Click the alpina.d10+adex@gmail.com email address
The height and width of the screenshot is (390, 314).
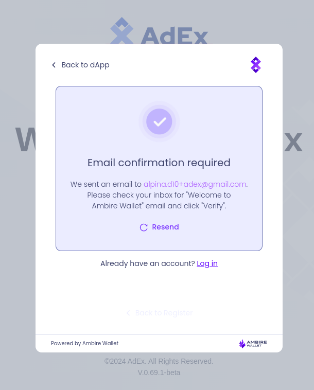[195, 184]
